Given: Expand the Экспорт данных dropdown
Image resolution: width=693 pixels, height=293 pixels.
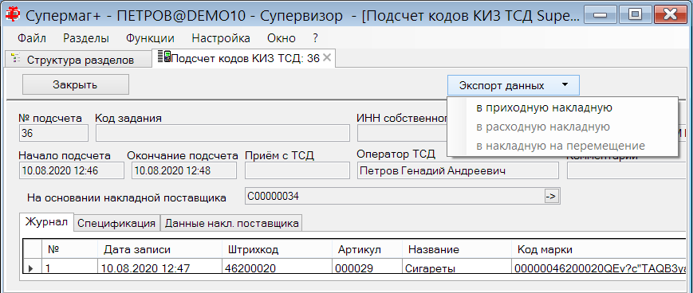Looking at the screenshot, I should [x=513, y=85].
